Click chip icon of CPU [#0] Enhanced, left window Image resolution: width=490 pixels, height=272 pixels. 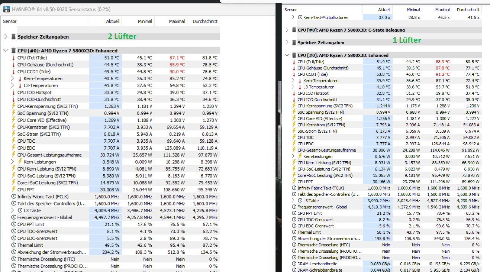[14, 51]
